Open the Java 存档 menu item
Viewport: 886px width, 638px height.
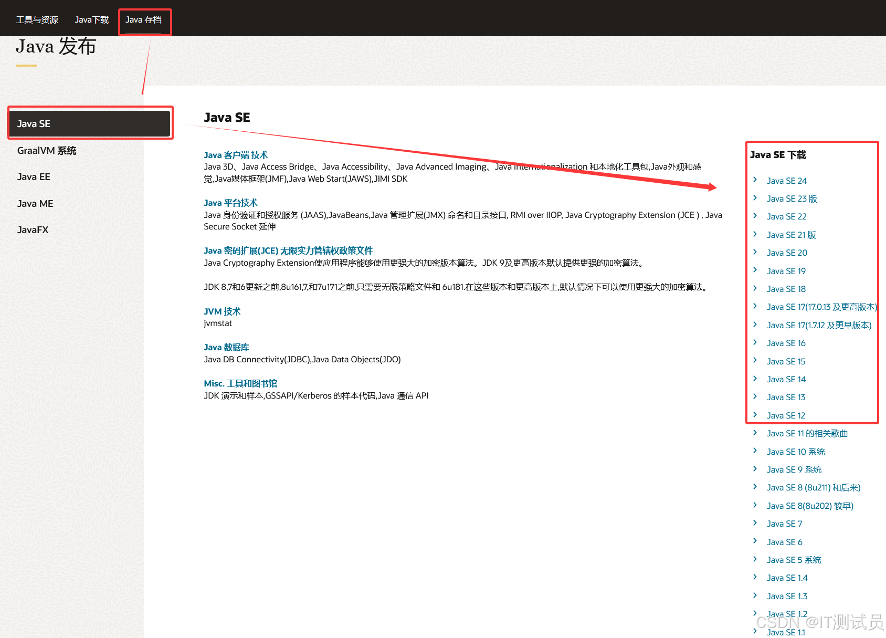point(144,20)
